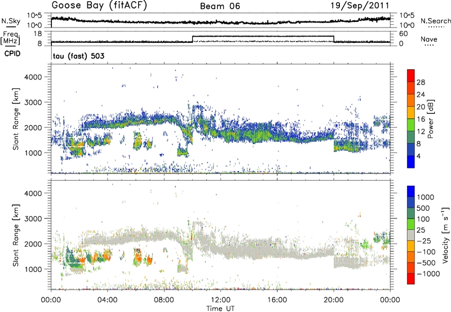The width and height of the screenshot is (451, 312).
Task: Select the "Power [dB]" colorbar title
Action: pos(430,119)
